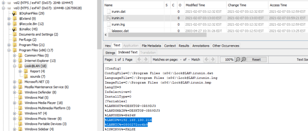Click the sounds (7) folder icon
Viewport: 308px width, 131px height.
pyautogui.click(x=26, y=77)
